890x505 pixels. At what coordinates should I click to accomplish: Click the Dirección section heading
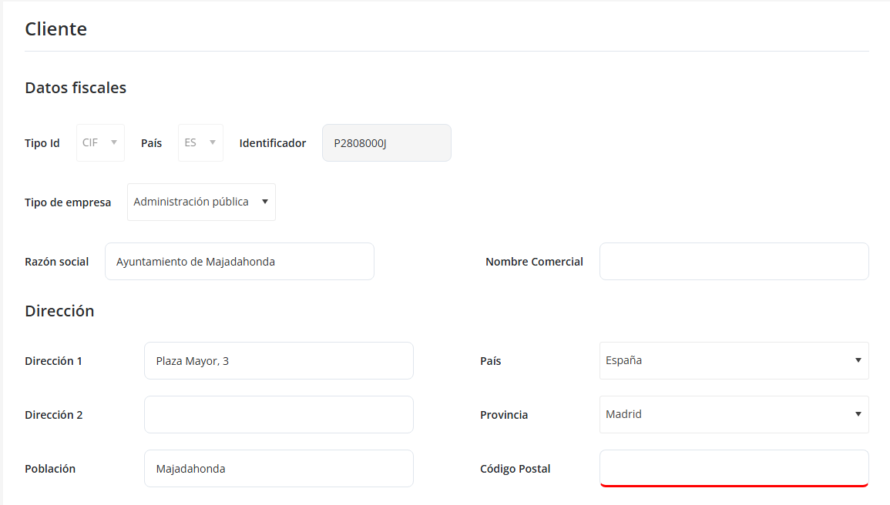(59, 311)
